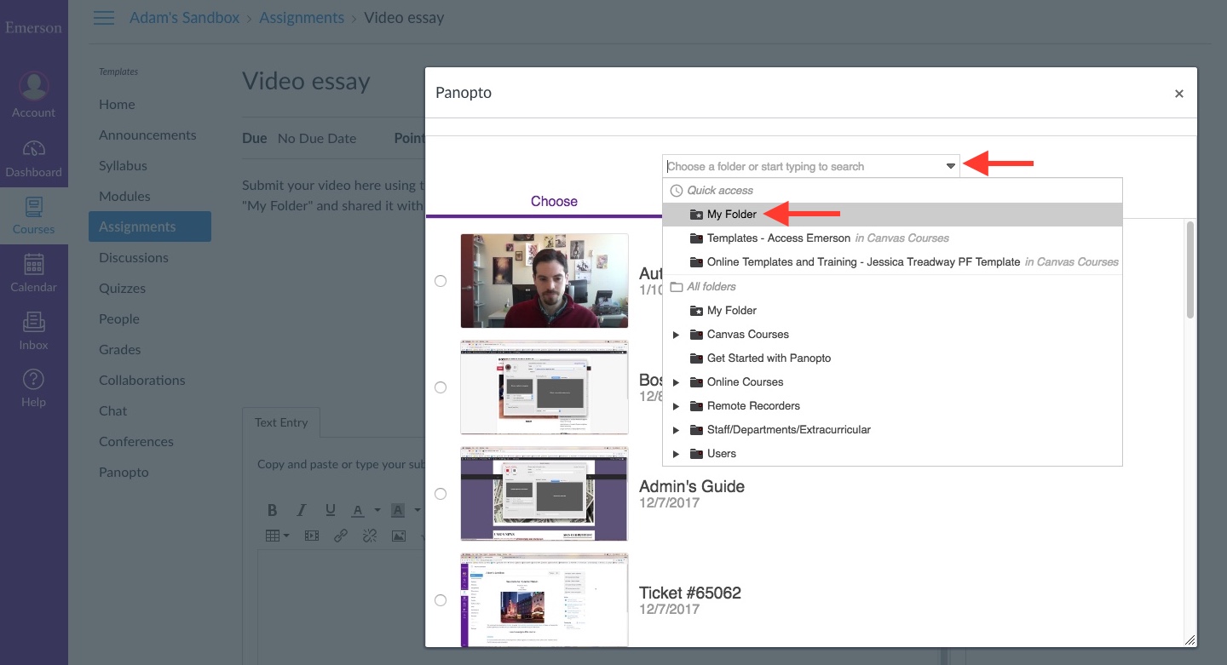Go to the Discussions page

click(x=134, y=257)
